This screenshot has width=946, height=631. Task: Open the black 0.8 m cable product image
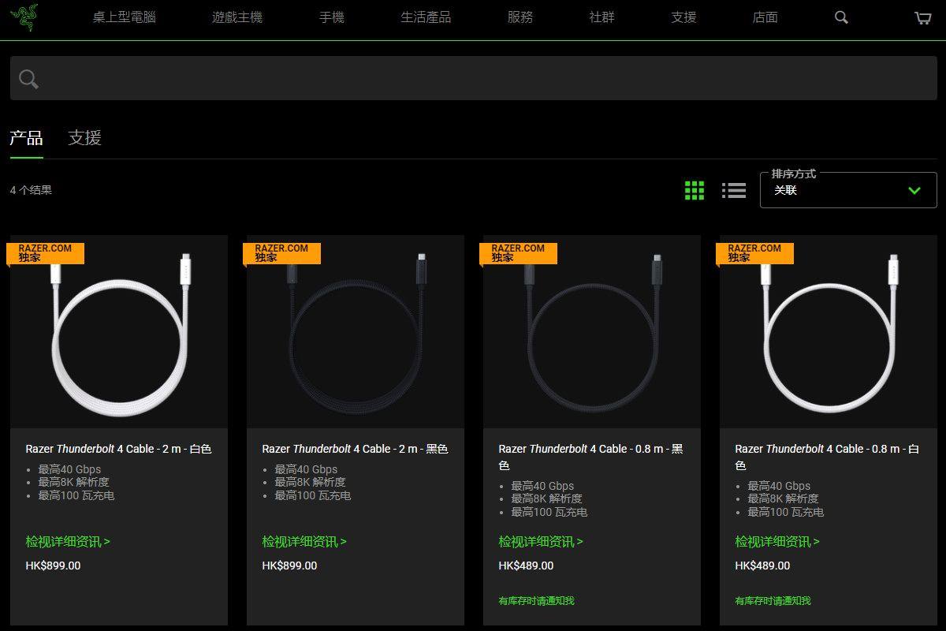592,332
